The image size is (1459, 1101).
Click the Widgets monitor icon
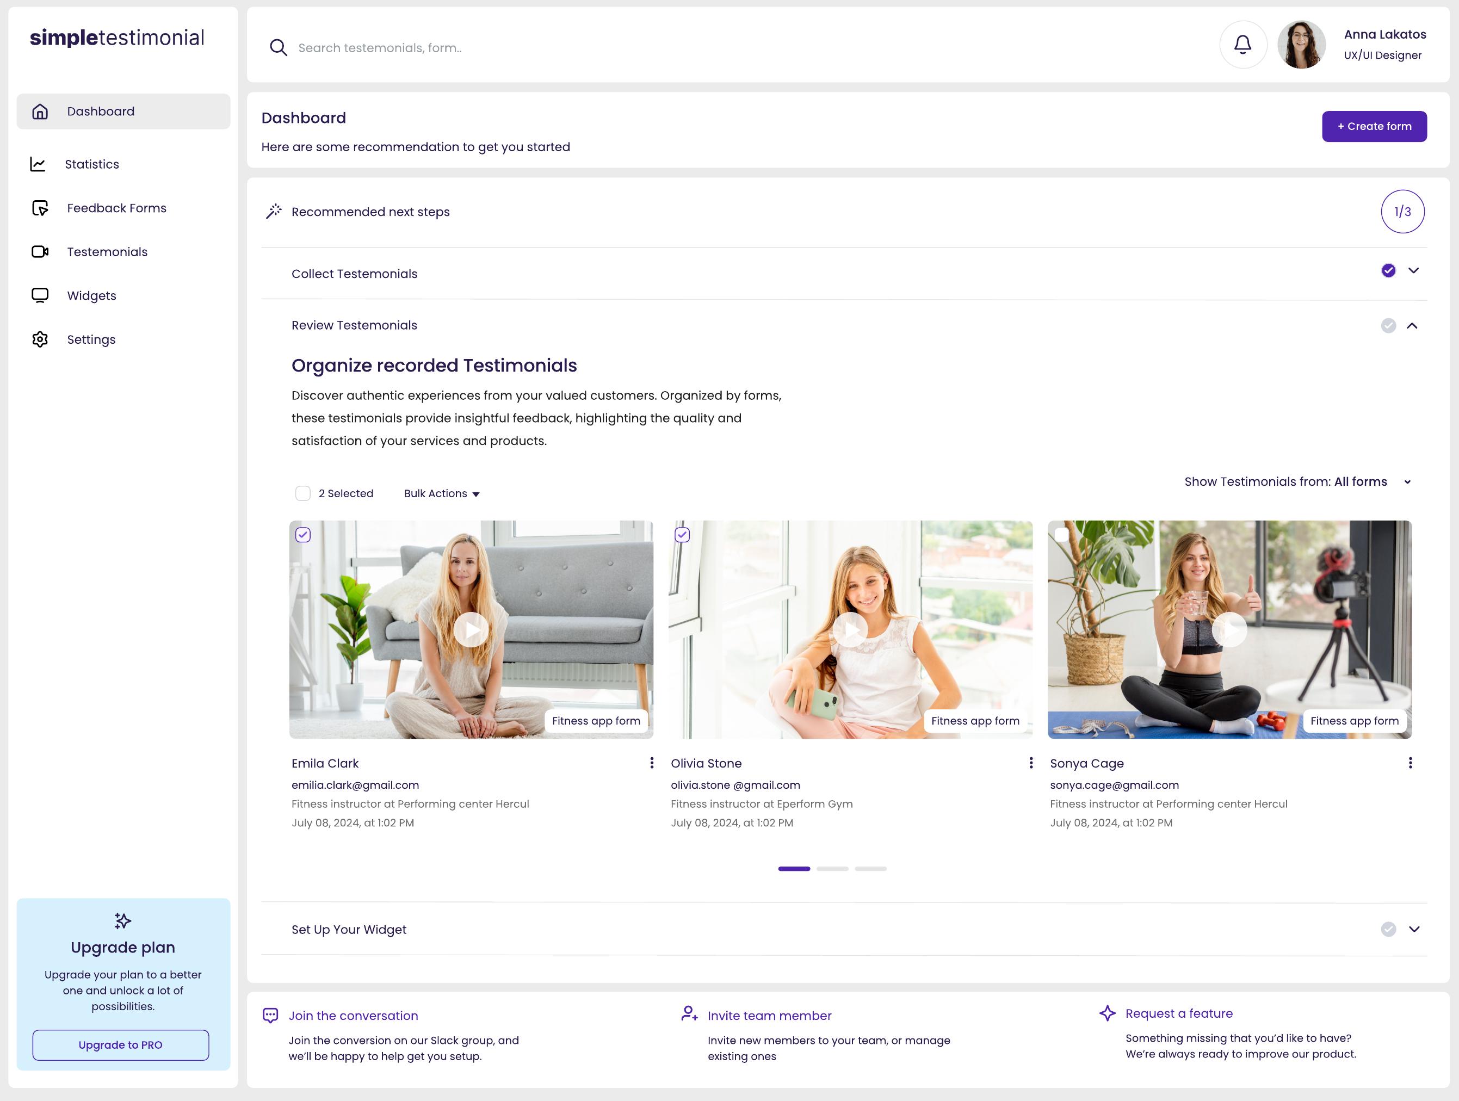[x=40, y=295]
